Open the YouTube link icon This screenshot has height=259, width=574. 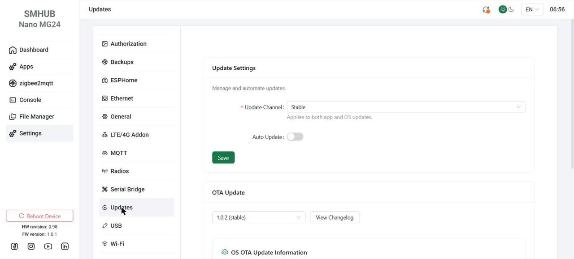48,246
